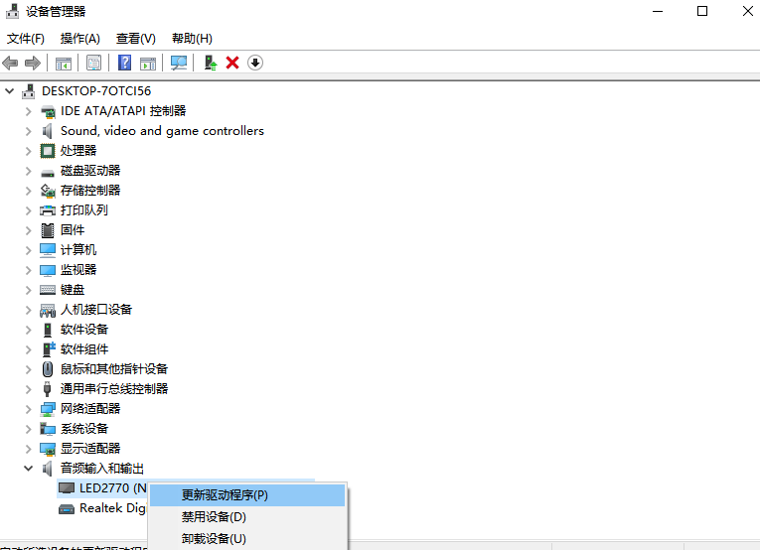Click 卸载设备(U) context menu entry
Image resolution: width=760 pixels, height=550 pixels.
point(214,539)
